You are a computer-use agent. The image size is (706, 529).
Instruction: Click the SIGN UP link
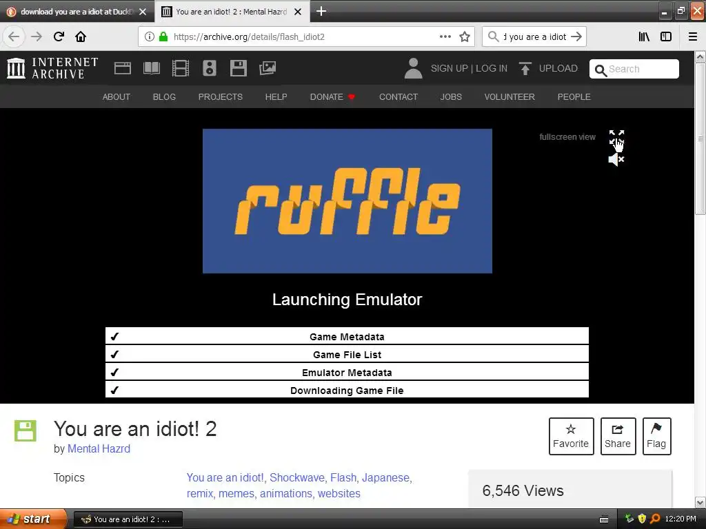click(x=449, y=68)
